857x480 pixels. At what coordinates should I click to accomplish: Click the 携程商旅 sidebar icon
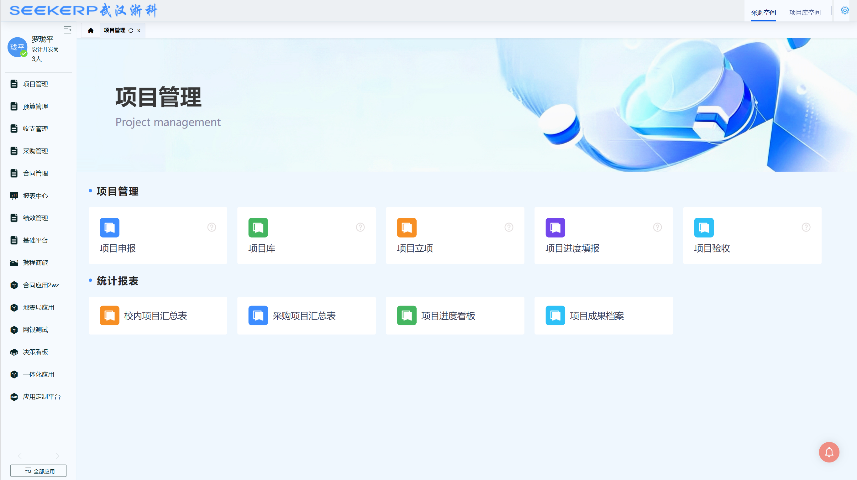[14, 263]
